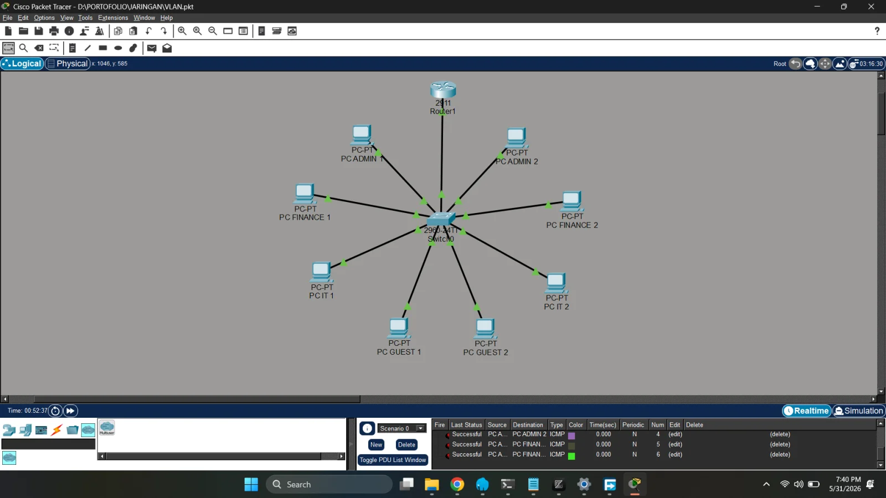Click the New scenario button
Viewport: 886px width, 498px height.
click(377, 445)
